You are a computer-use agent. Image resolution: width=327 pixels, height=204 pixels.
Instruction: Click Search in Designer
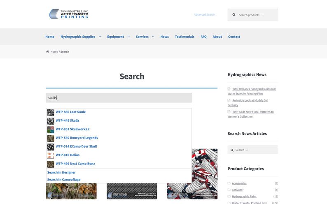61,173
